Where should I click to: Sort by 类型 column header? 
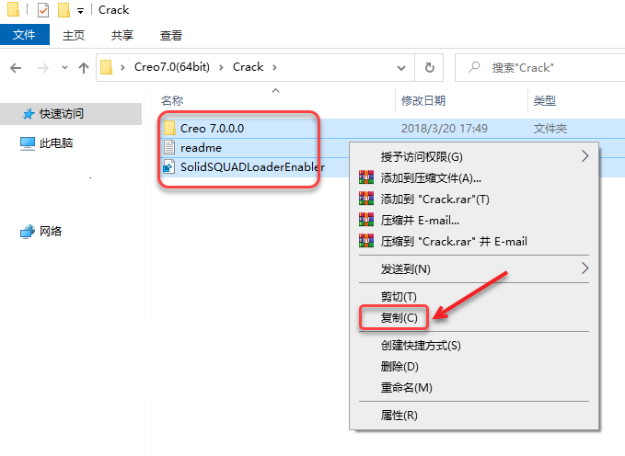[x=545, y=101]
